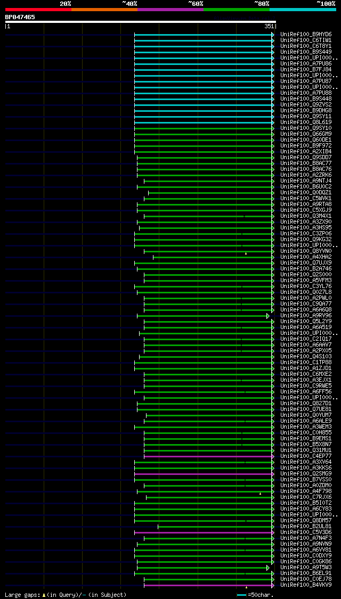Select hit label UniRef100_C5XGJ9
The width and height of the screenshot is (341, 599).
[x=306, y=210]
